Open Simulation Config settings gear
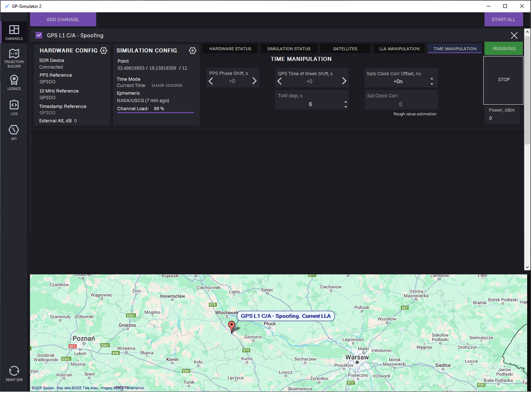Viewport: 531px width, 393px height. pyautogui.click(x=193, y=51)
